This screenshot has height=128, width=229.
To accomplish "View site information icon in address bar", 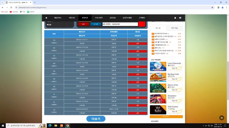I will (16, 7).
